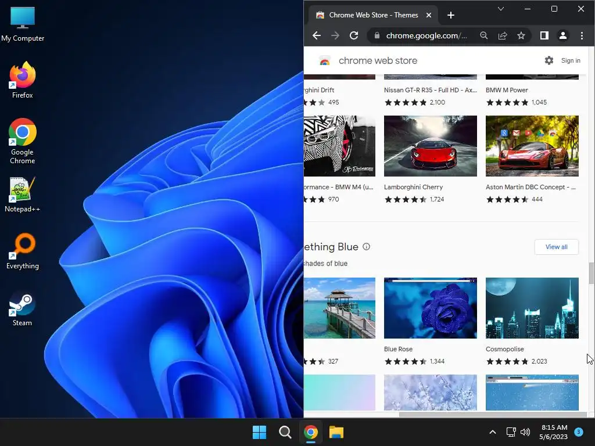Viewport: 595px width, 446px height.
Task: Open network status tray icon
Action: (511, 432)
